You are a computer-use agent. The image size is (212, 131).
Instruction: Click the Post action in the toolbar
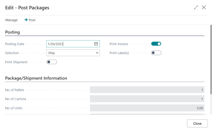30,20
